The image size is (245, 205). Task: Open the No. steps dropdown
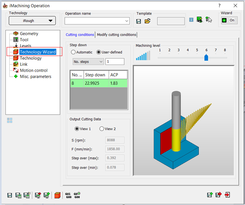(x=88, y=61)
